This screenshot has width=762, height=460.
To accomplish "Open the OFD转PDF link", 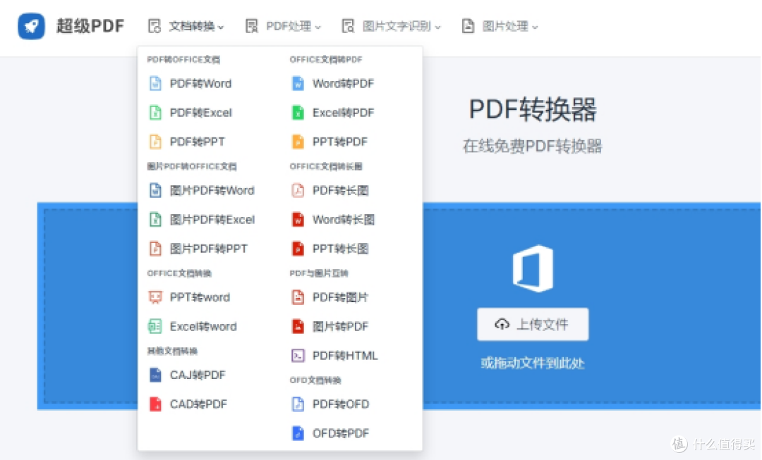I will [x=341, y=433].
